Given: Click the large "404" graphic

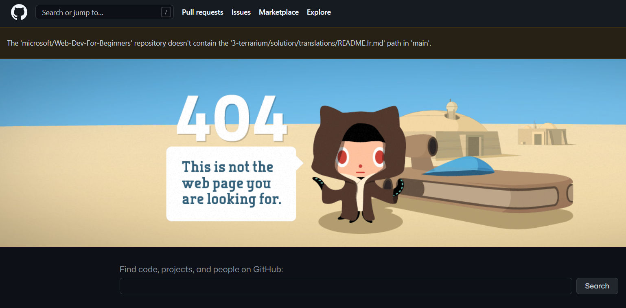Looking at the screenshot, I should [x=232, y=118].
